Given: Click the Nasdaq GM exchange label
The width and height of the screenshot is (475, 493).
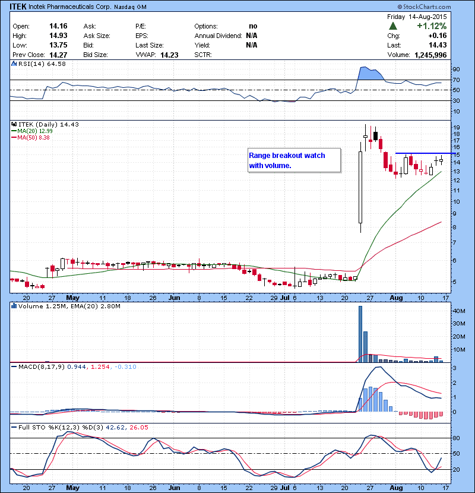Looking at the screenshot, I should point(130,7).
